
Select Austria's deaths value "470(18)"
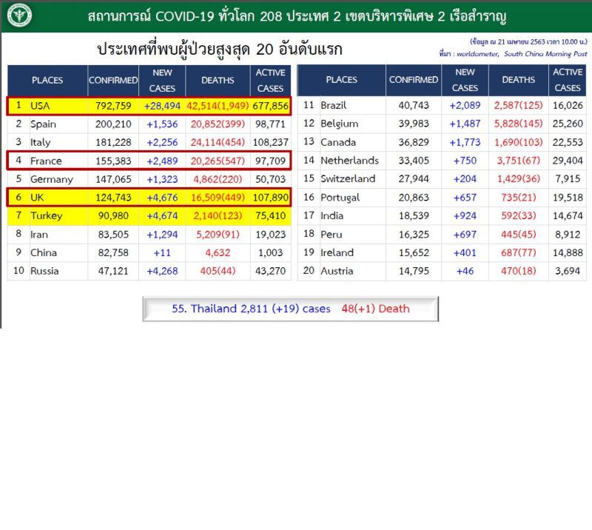[x=519, y=271]
